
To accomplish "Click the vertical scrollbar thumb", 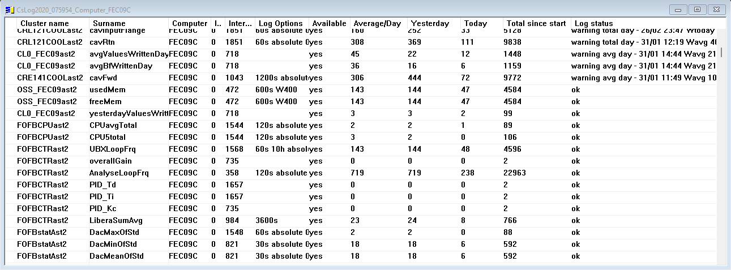I will (x=720, y=52).
